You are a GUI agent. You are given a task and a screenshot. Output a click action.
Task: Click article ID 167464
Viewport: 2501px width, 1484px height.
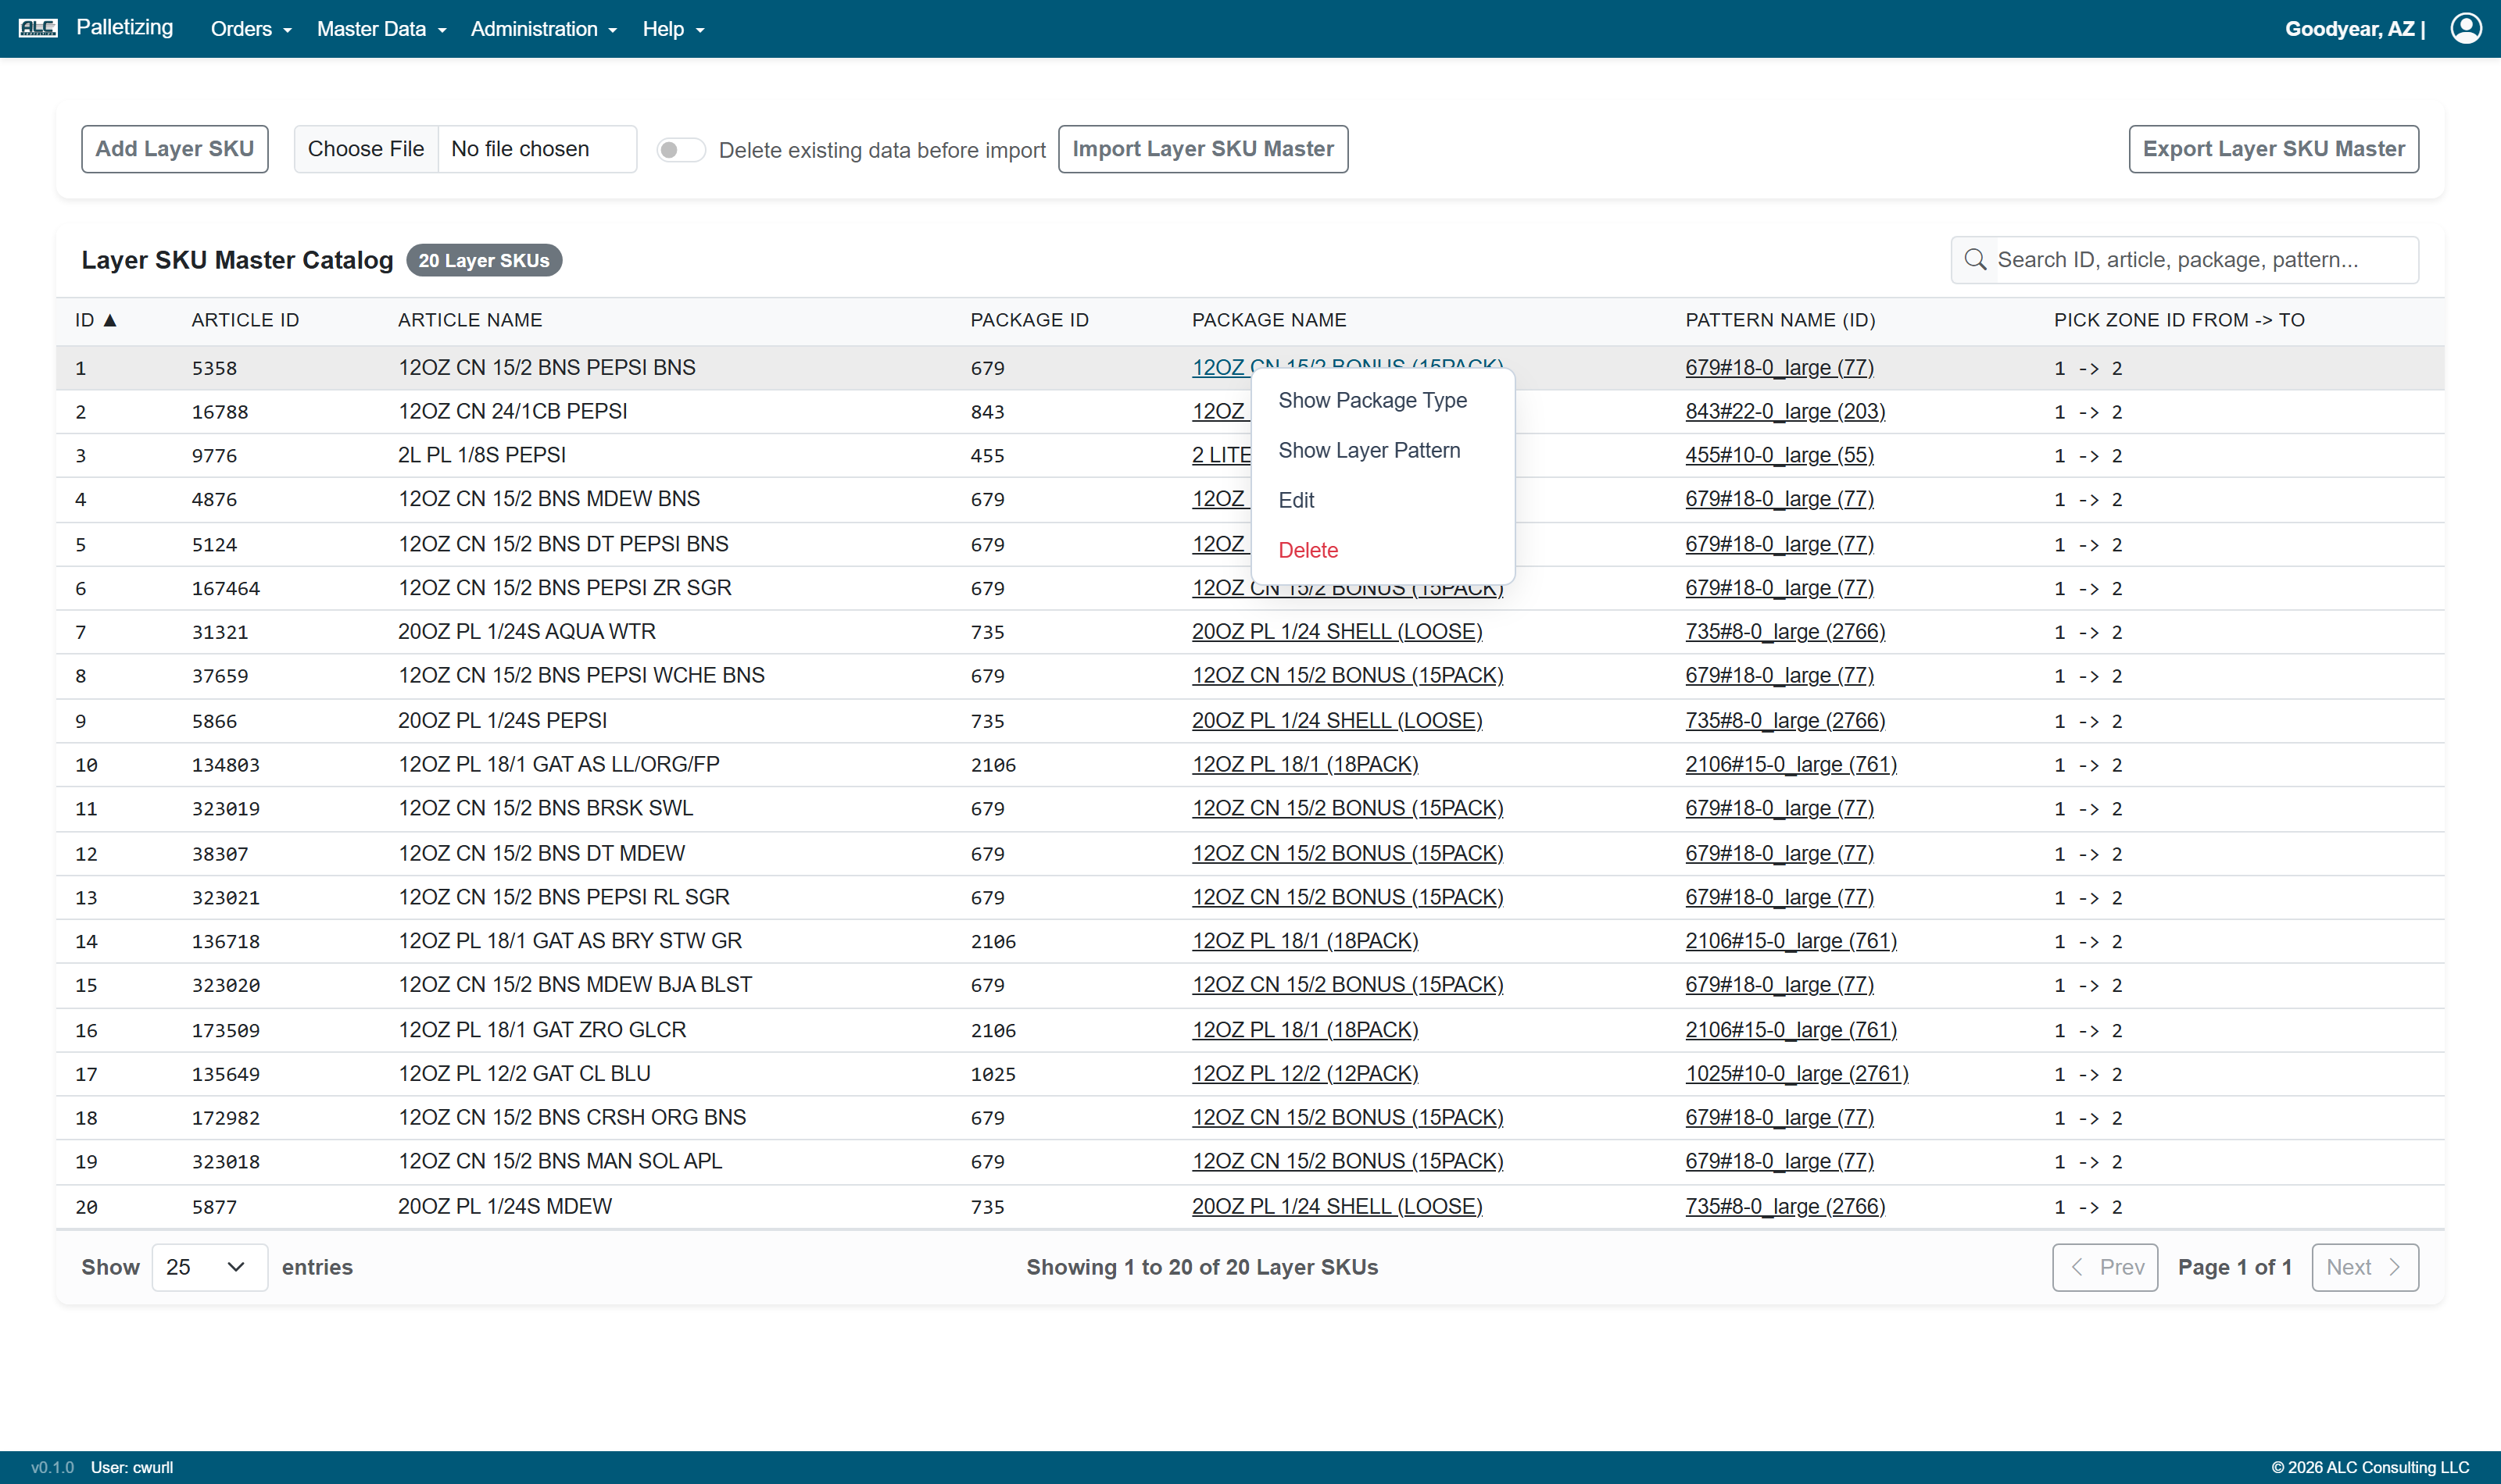coord(225,588)
